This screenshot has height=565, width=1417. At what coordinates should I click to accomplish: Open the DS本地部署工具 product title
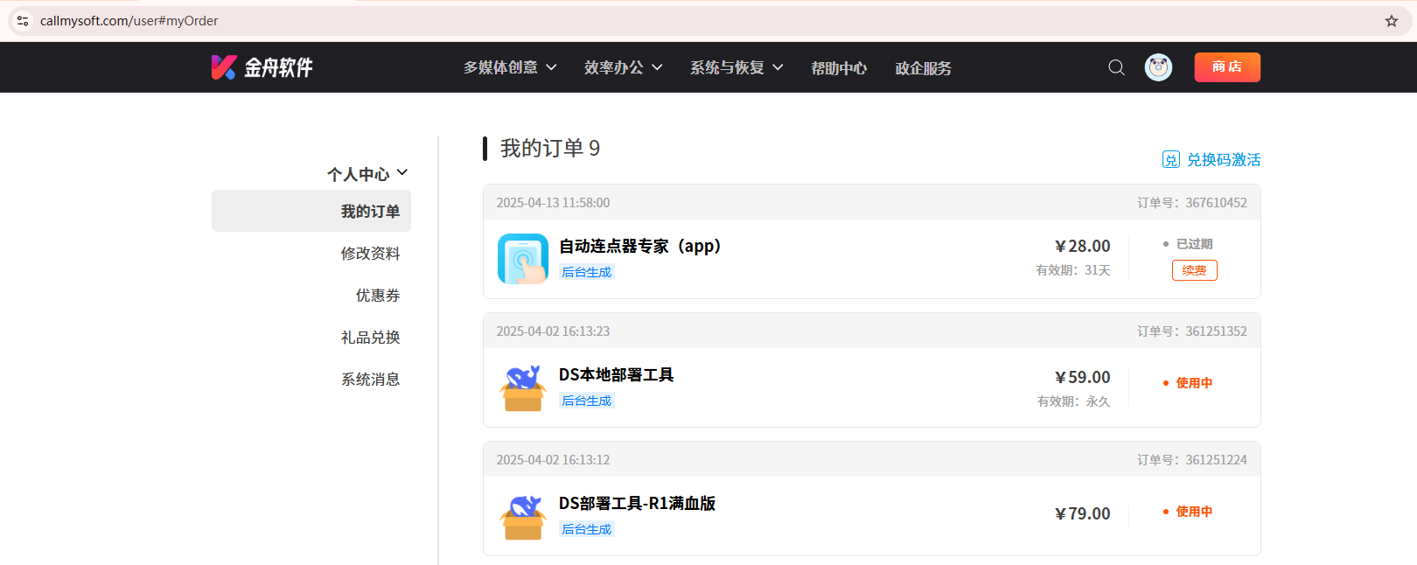[x=617, y=374]
